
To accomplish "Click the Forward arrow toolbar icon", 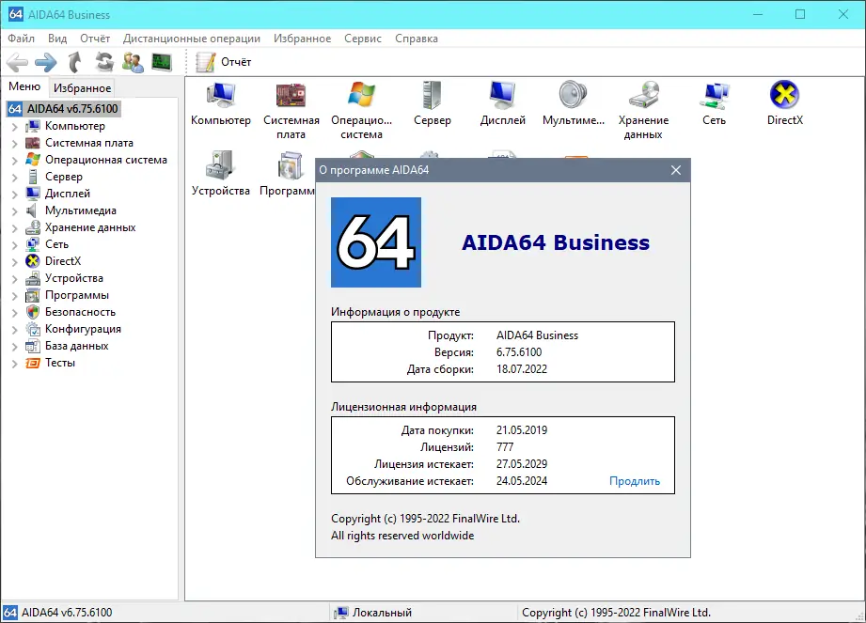I will 46,62.
